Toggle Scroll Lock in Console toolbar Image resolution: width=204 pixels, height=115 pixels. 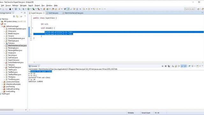pyautogui.click(x=176, y=66)
